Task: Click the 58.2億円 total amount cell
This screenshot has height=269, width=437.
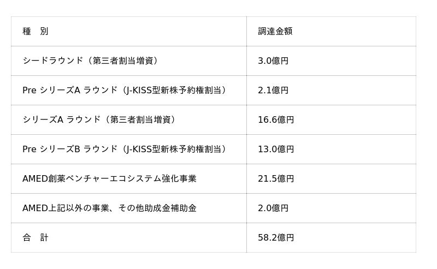Action: (x=276, y=238)
